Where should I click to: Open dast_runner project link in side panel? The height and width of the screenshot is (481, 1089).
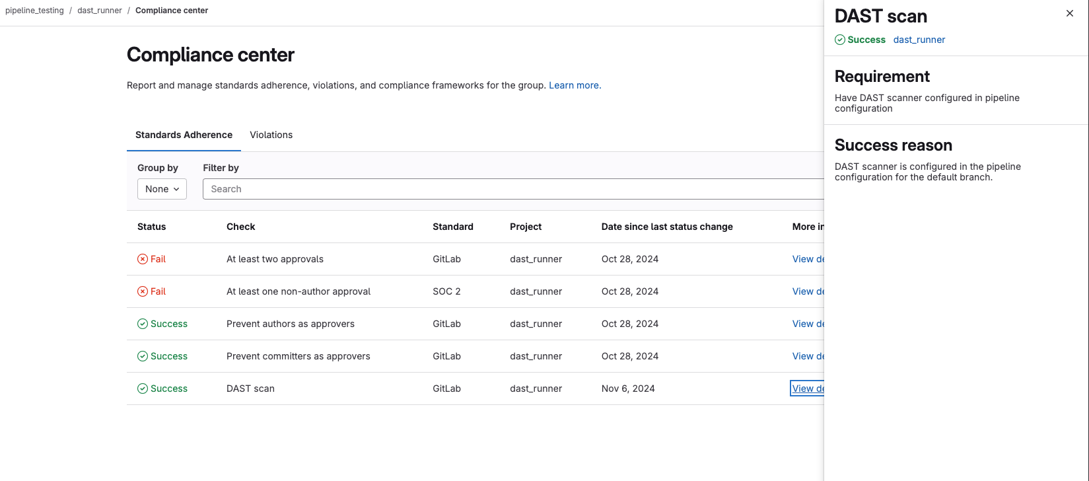tap(919, 40)
